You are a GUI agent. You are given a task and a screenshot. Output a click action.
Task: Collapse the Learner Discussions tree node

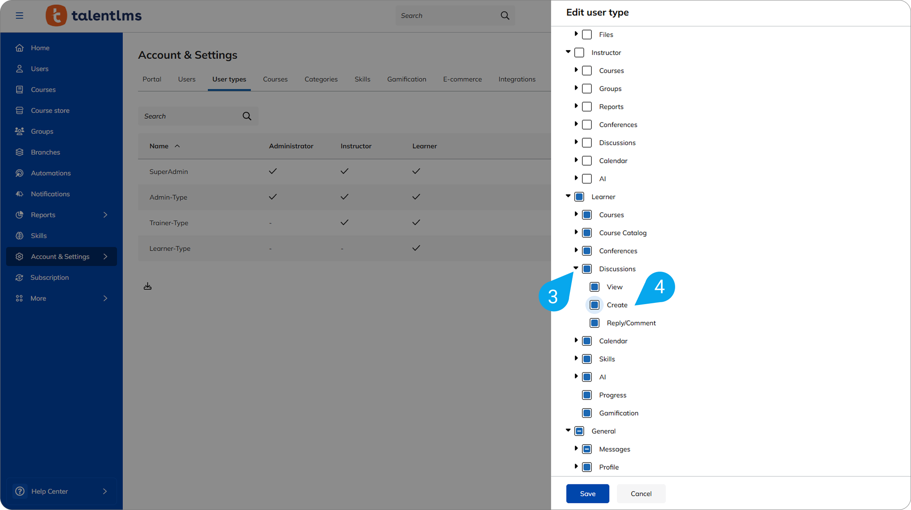(576, 268)
